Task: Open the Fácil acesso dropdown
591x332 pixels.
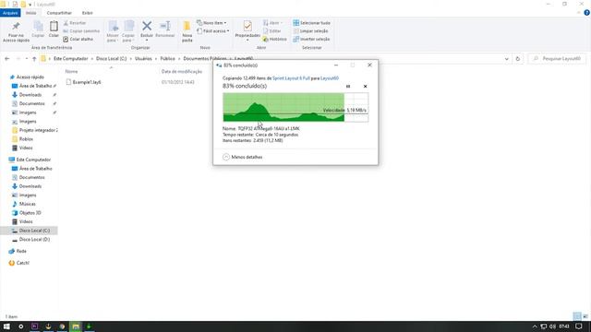Action: coord(213,31)
